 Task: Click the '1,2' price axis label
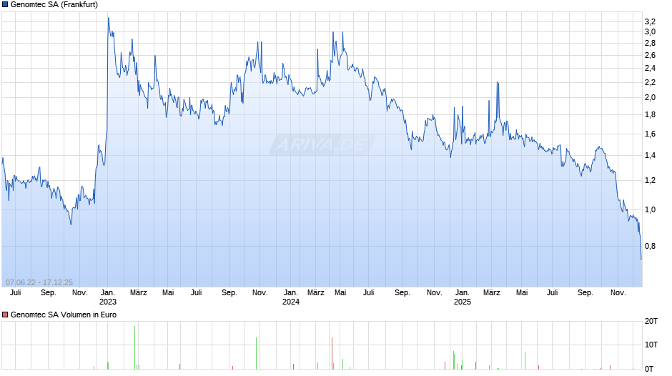coord(650,180)
